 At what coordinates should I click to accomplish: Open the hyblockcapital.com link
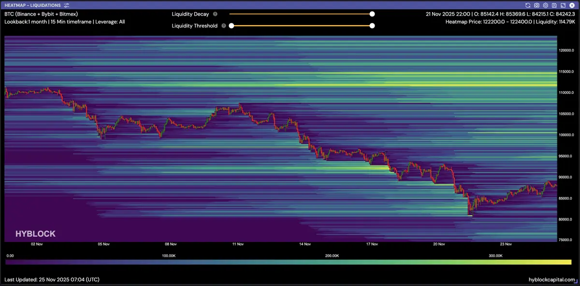[552, 280]
